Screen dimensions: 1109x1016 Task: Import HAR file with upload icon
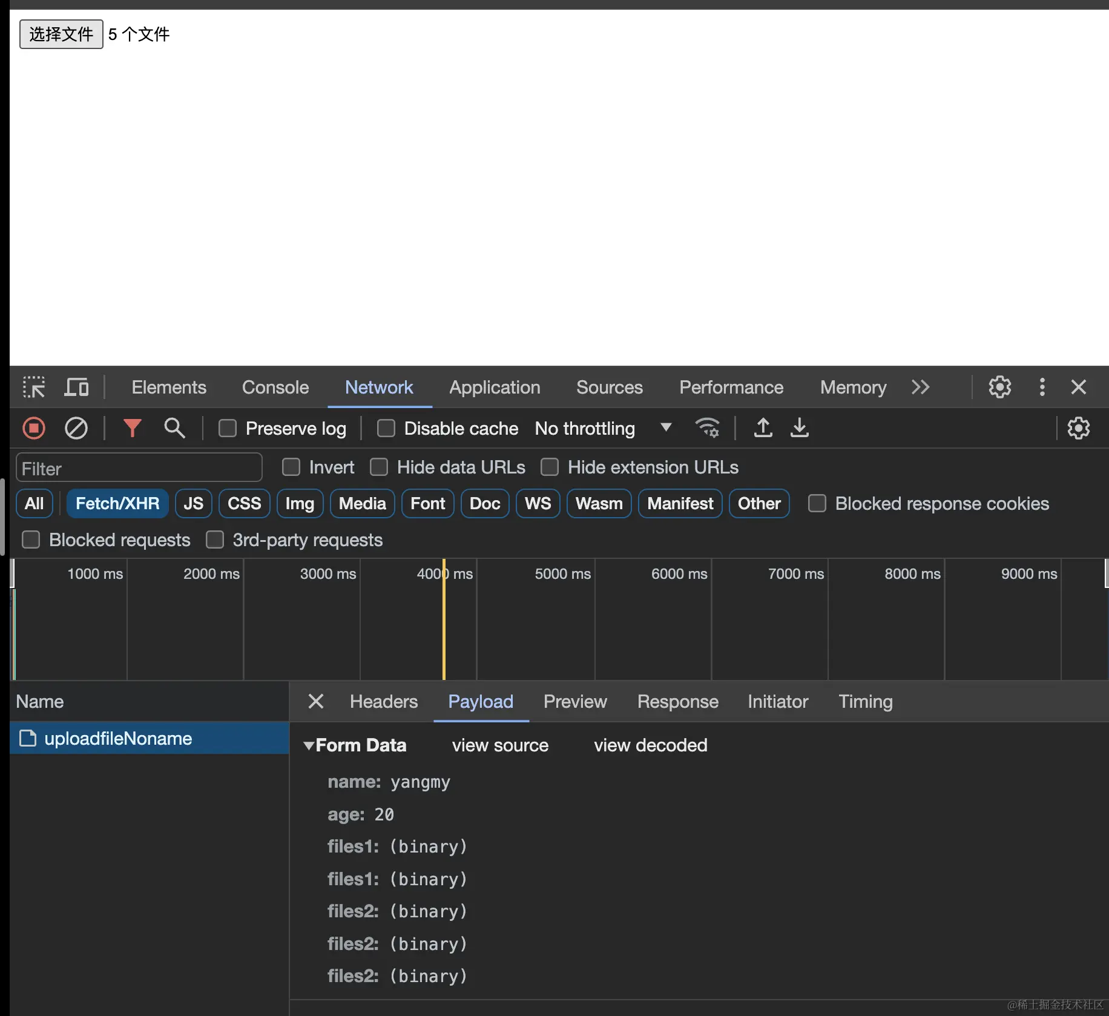(763, 428)
